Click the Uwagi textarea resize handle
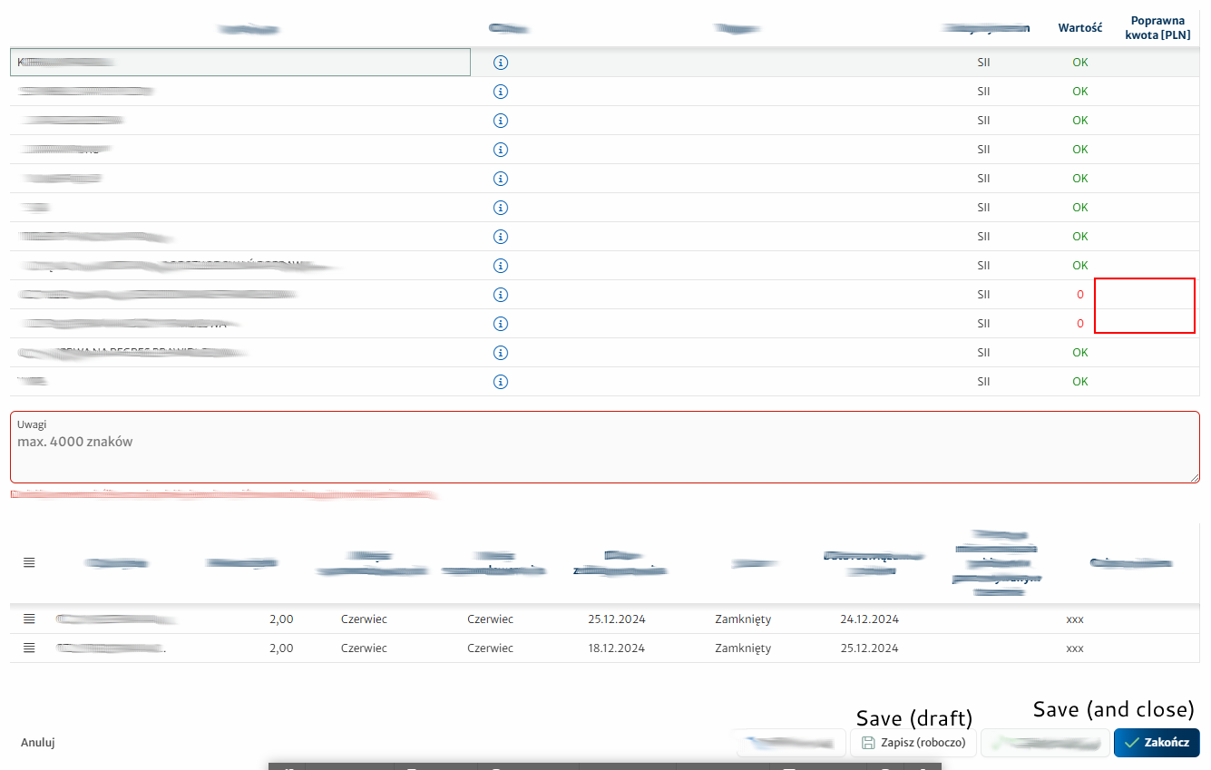The height and width of the screenshot is (770, 1211). click(x=1195, y=475)
